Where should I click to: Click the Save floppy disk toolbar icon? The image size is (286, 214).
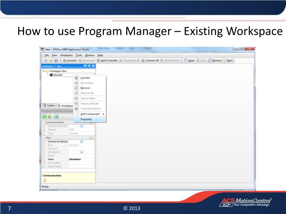(56, 60)
